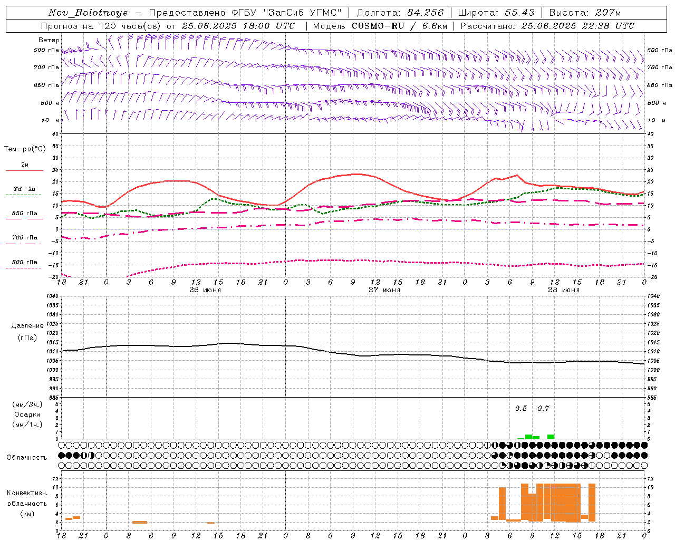Screen dimensions: 675x540
Task: Click the station name Nov_Bolotnoye
Action: click(x=88, y=13)
